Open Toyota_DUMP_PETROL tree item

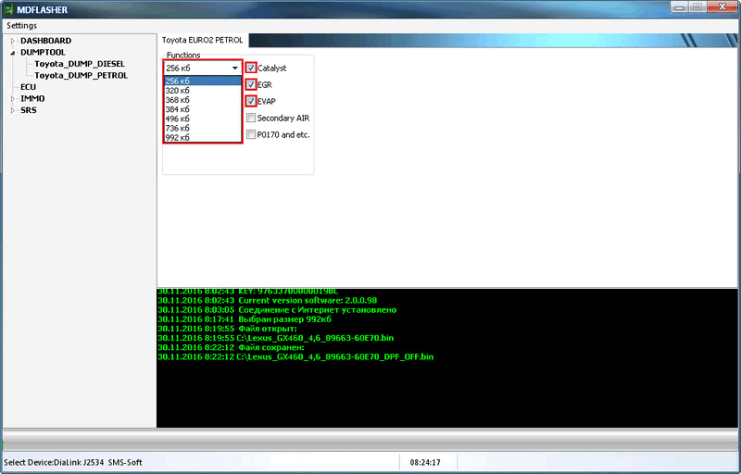81,76
